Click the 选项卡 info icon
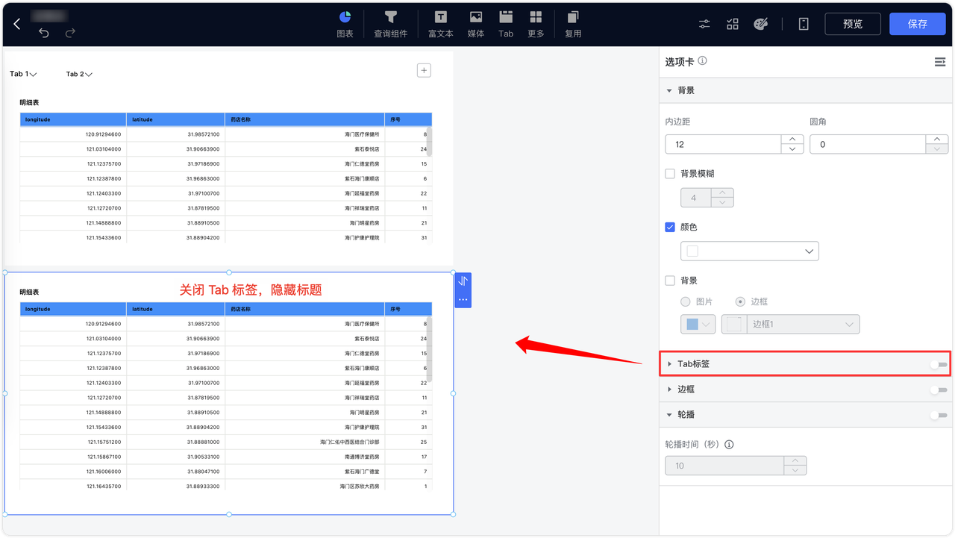This screenshot has width=955, height=538. pos(702,61)
